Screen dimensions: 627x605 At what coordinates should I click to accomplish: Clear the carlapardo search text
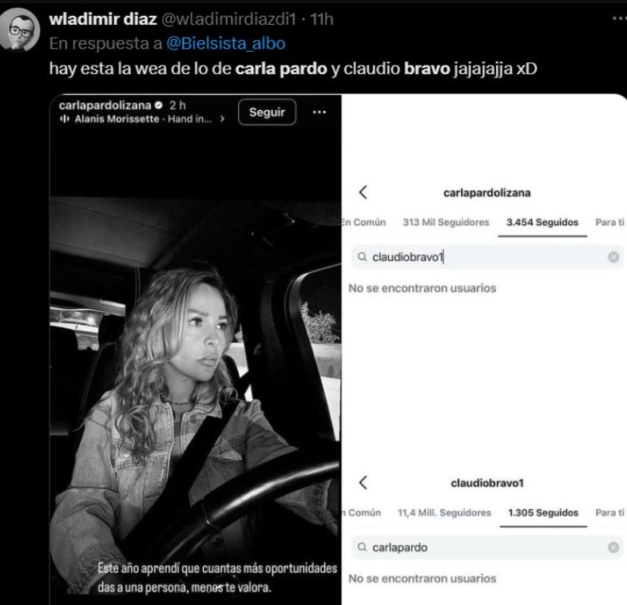tap(613, 547)
